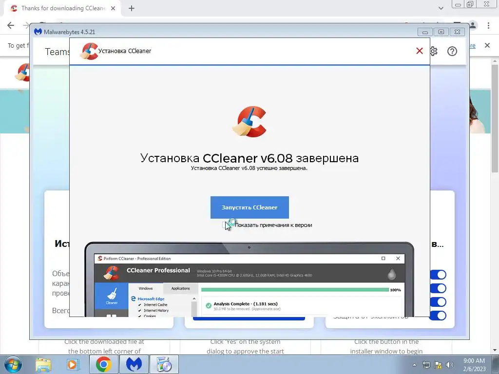Toggle the second Malwarebytes protection switch

click(438, 288)
